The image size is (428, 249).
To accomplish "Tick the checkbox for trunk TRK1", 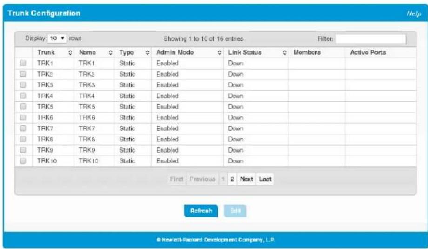I will click(23, 63).
